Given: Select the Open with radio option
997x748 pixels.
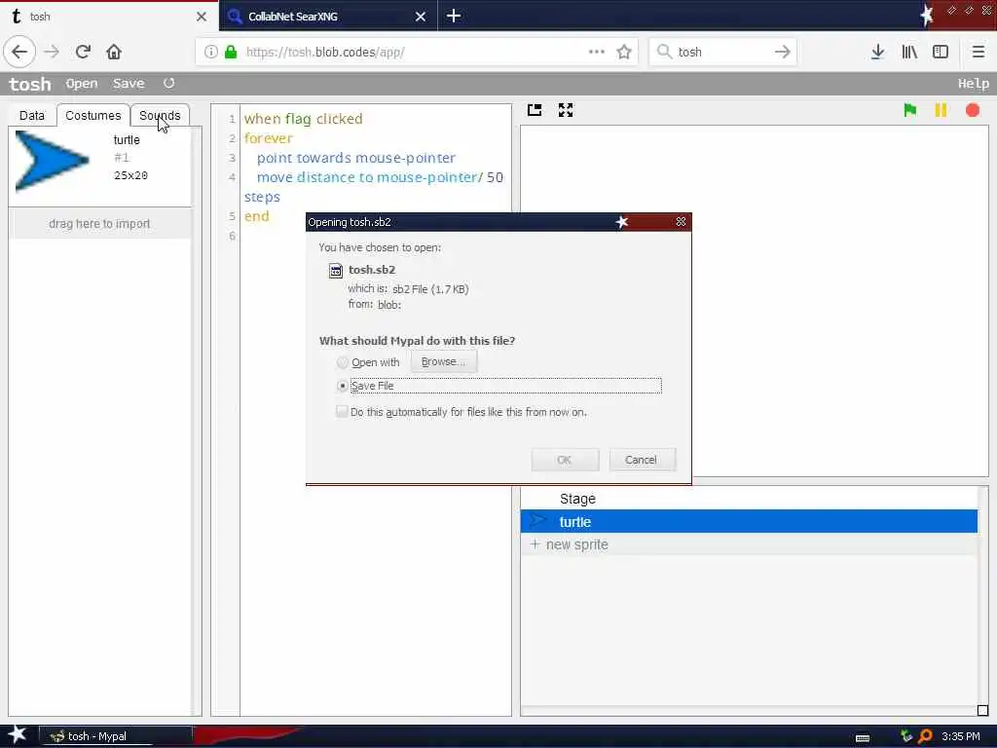Looking at the screenshot, I should (342, 362).
